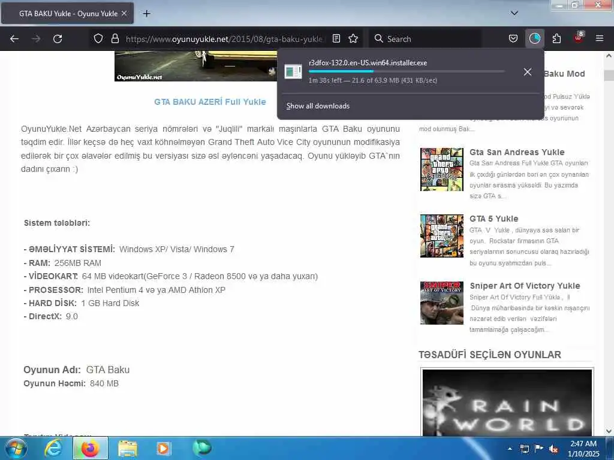614x460 pixels.
Task: Select the GTA BAKU Yukle tab
Action: click(x=67, y=13)
